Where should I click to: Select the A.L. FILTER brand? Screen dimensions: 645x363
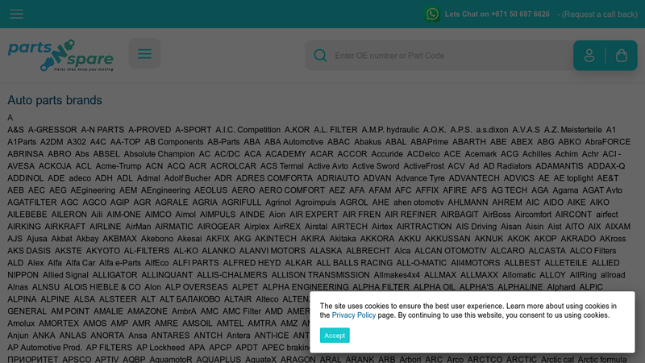tap(335, 130)
